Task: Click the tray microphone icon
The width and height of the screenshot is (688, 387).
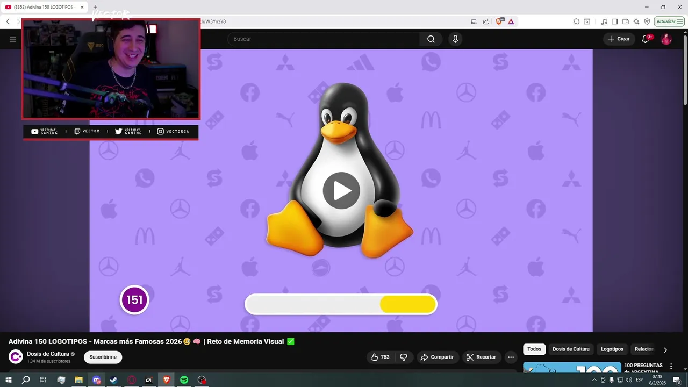Action: 611,380
